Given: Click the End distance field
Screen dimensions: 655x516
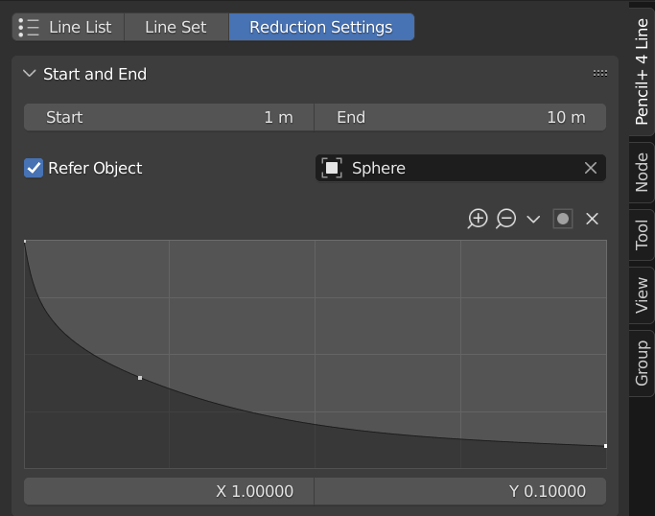Looking at the screenshot, I should pyautogui.click(x=460, y=117).
